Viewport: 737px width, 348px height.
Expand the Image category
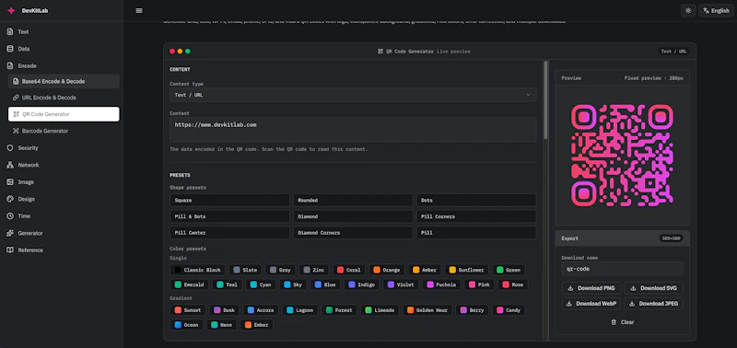(62, 181)
